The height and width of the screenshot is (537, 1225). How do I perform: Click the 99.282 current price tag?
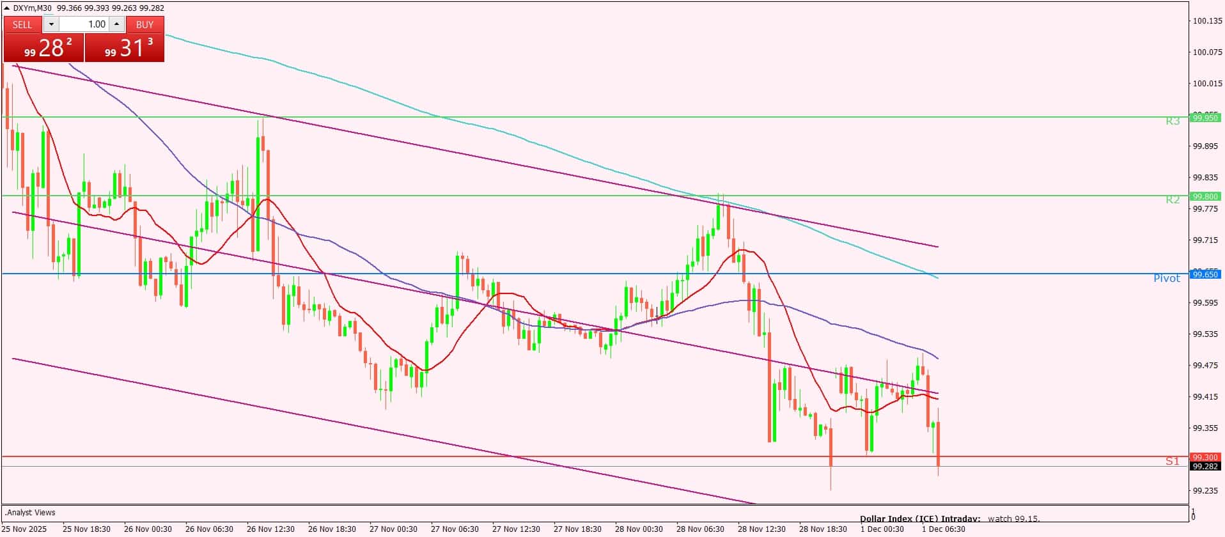[1206, 466]
